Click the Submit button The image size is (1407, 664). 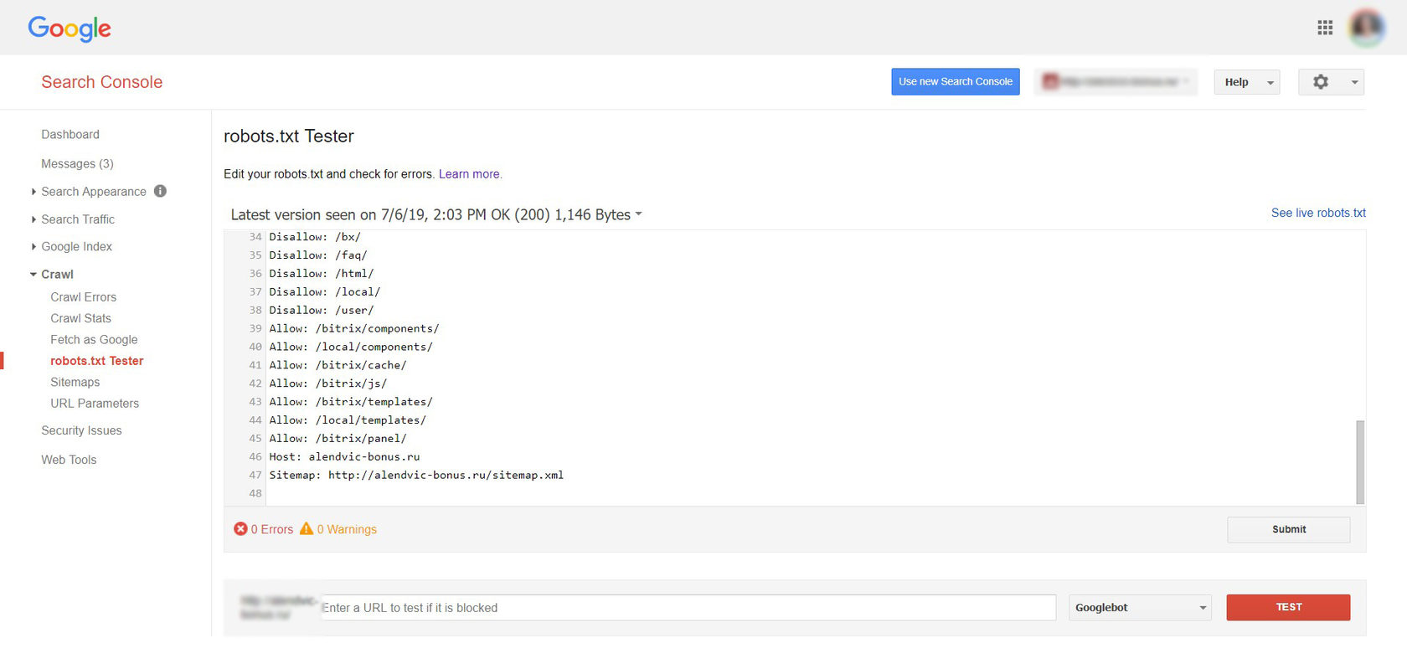pos(1289,529)
